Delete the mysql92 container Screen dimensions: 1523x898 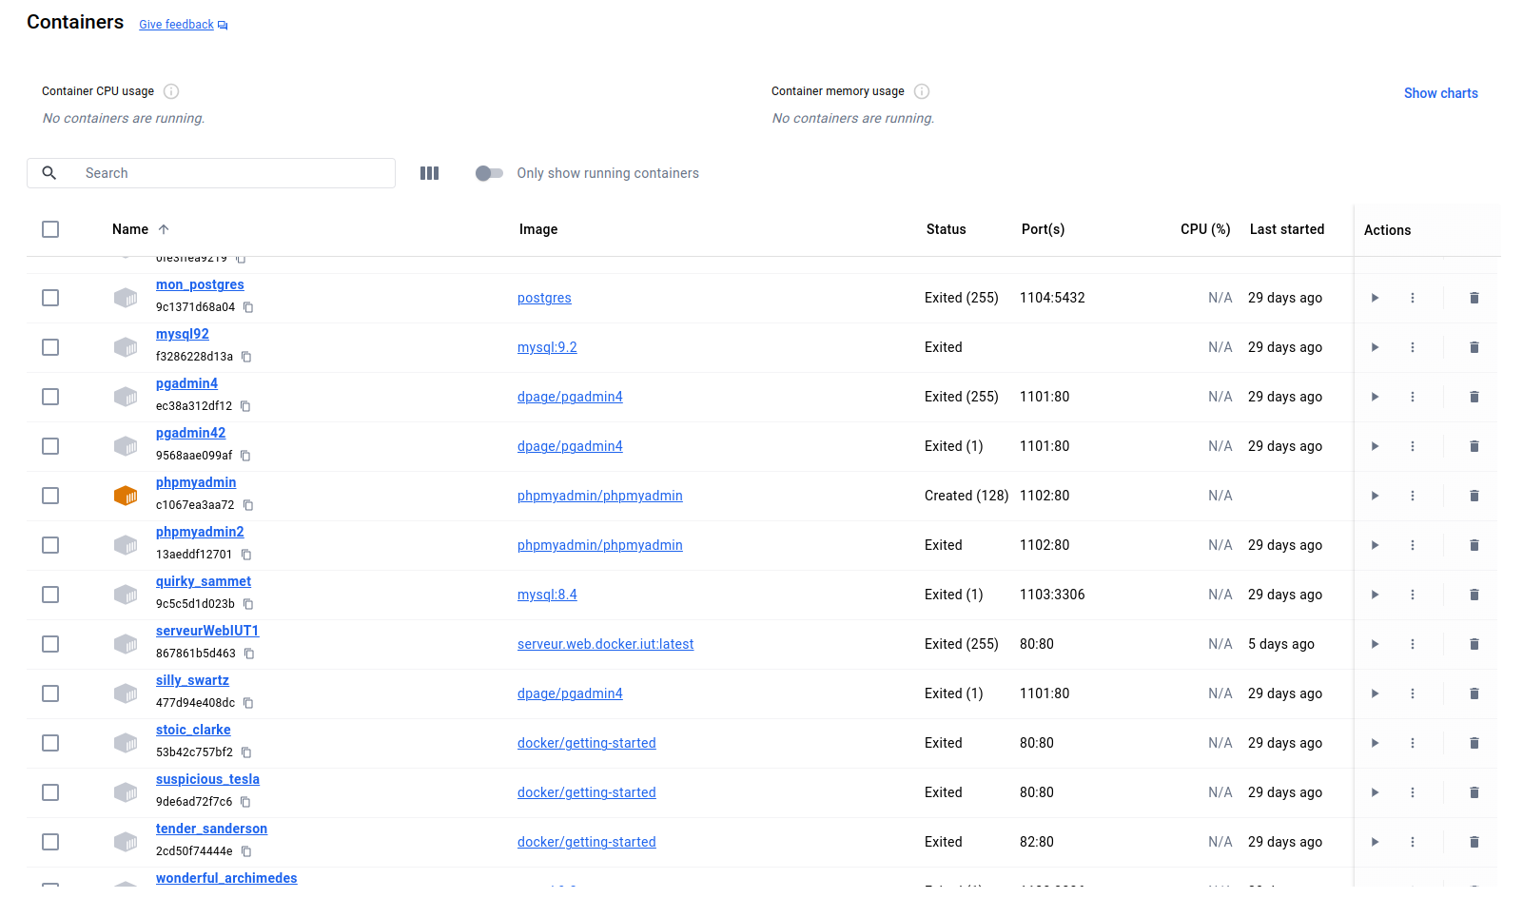pos(1474,347)
